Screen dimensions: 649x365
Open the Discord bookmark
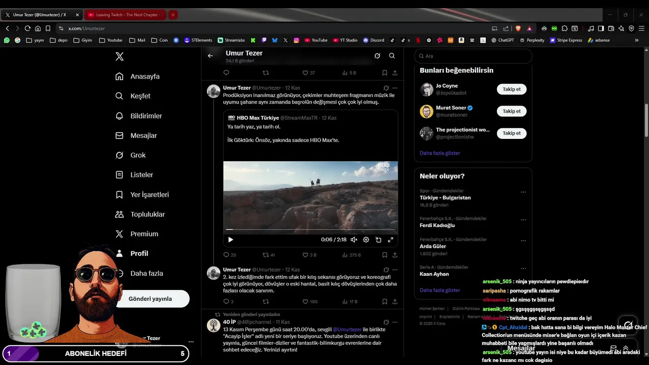coord(373,40)
